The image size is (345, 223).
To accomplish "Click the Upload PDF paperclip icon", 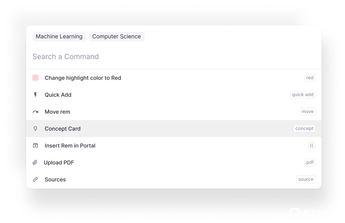I will click(35, 162).
